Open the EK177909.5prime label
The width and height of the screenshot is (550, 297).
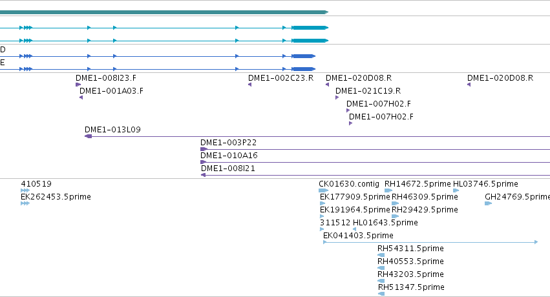point(355,197)
